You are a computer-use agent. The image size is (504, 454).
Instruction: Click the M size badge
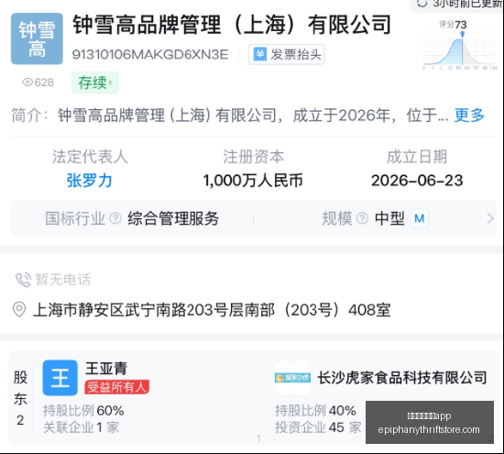(x=420, y=218)
